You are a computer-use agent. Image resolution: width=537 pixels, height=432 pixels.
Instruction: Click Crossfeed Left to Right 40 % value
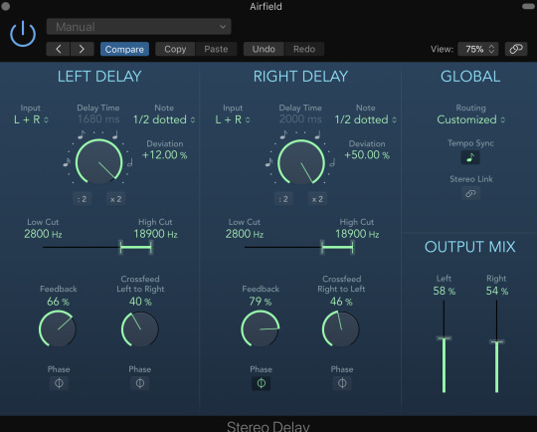coord(140,302)
